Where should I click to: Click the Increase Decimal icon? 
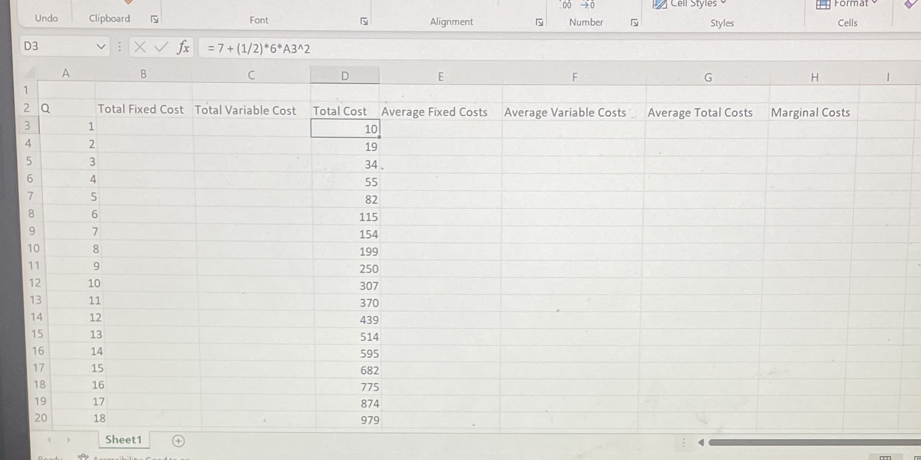coord(566,5)
